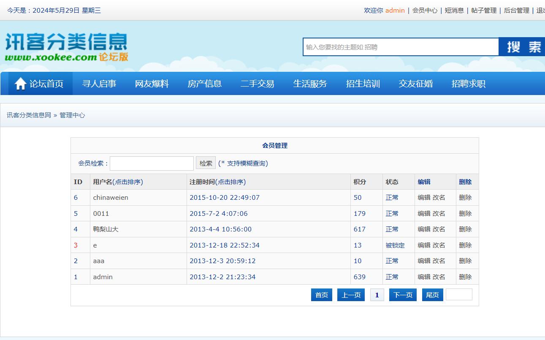This screenshot has width=545, height=340.
Task: Click 改名 for user aaa
Action: [x=439, y=261]
